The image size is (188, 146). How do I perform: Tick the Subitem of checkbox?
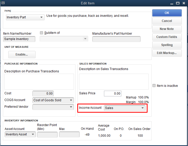pos(41,33)
